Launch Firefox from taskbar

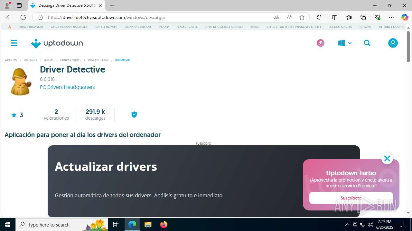pyautogui.click(x=164, y=225)
